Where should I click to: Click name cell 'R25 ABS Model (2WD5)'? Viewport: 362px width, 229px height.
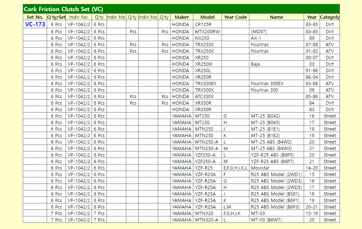(276, 188)
